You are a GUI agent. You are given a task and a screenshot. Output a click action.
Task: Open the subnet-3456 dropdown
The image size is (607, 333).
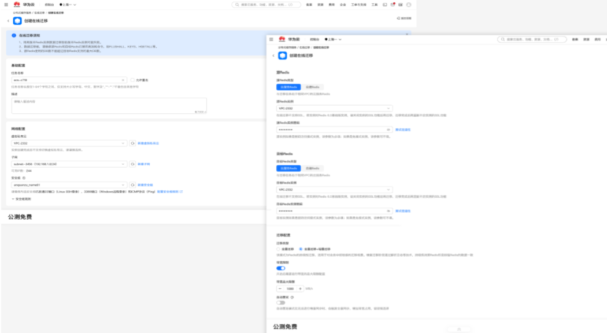pos(69,164)
